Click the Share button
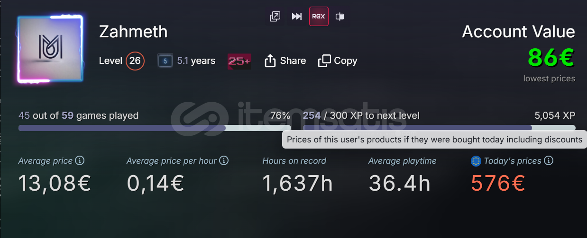The image size is (587, 238). (285, 61)
